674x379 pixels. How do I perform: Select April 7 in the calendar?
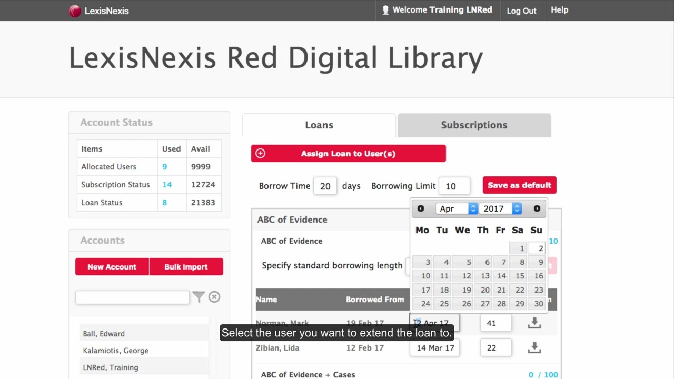(x=501, y=262)
